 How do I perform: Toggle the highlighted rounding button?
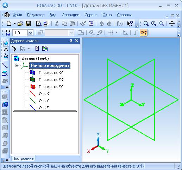[x=144, y=33]
